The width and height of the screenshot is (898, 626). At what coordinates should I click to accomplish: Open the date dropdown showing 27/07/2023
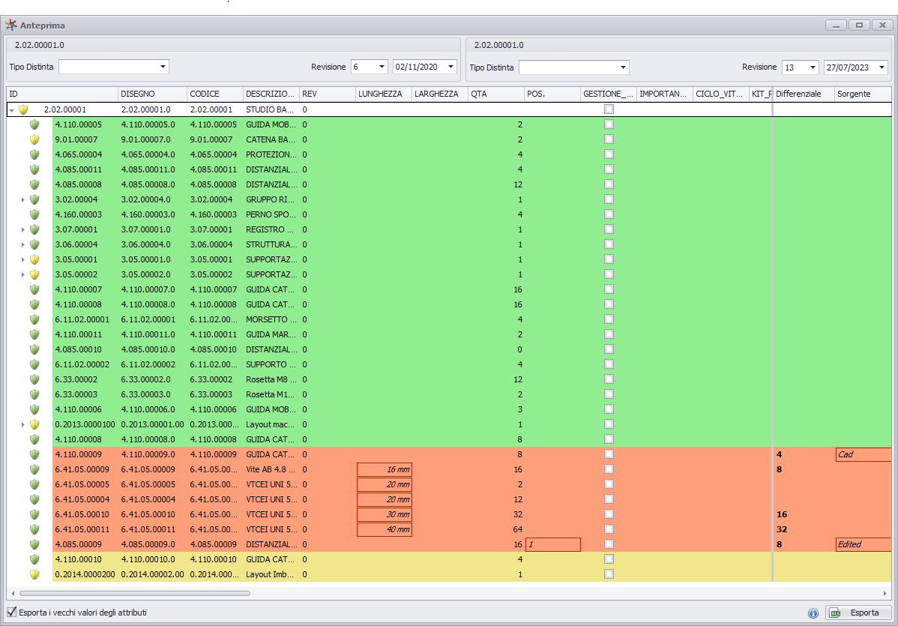[x=882, y=67]
